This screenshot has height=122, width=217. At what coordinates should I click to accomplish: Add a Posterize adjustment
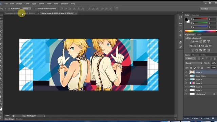[x=197, y=50]
